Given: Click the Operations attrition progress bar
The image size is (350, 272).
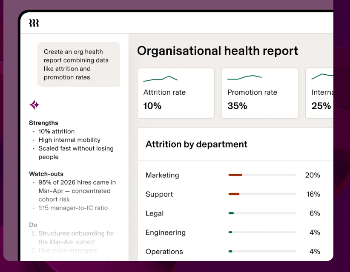Looking at the screenshot, I should (262, 251).
